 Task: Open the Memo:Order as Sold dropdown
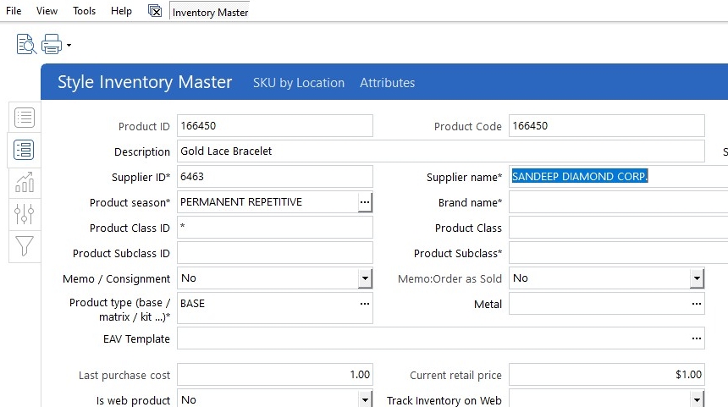pos(697,278)
